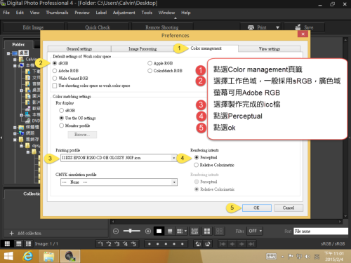This screenshot has height=263, width=351.
Task: Select Relative Colorimetric for printing profile
Action: pos(197,165)
